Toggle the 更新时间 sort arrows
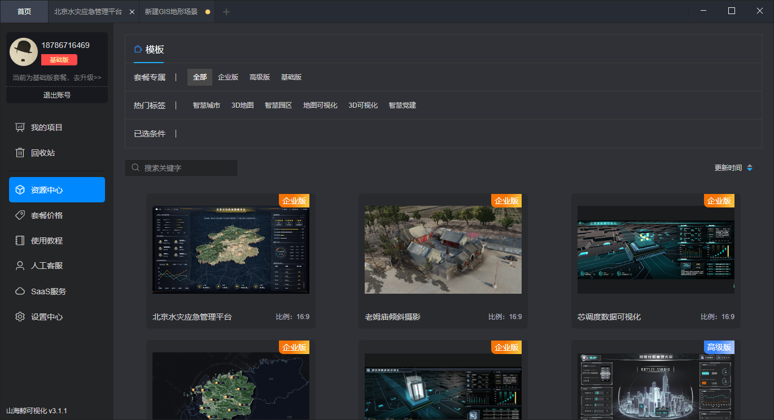The height and width of the screenshot is (420, 774). (x=750, y=168)
